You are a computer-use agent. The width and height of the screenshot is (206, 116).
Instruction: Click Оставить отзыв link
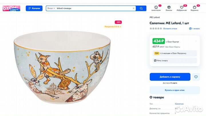click(x=170, y=29)
